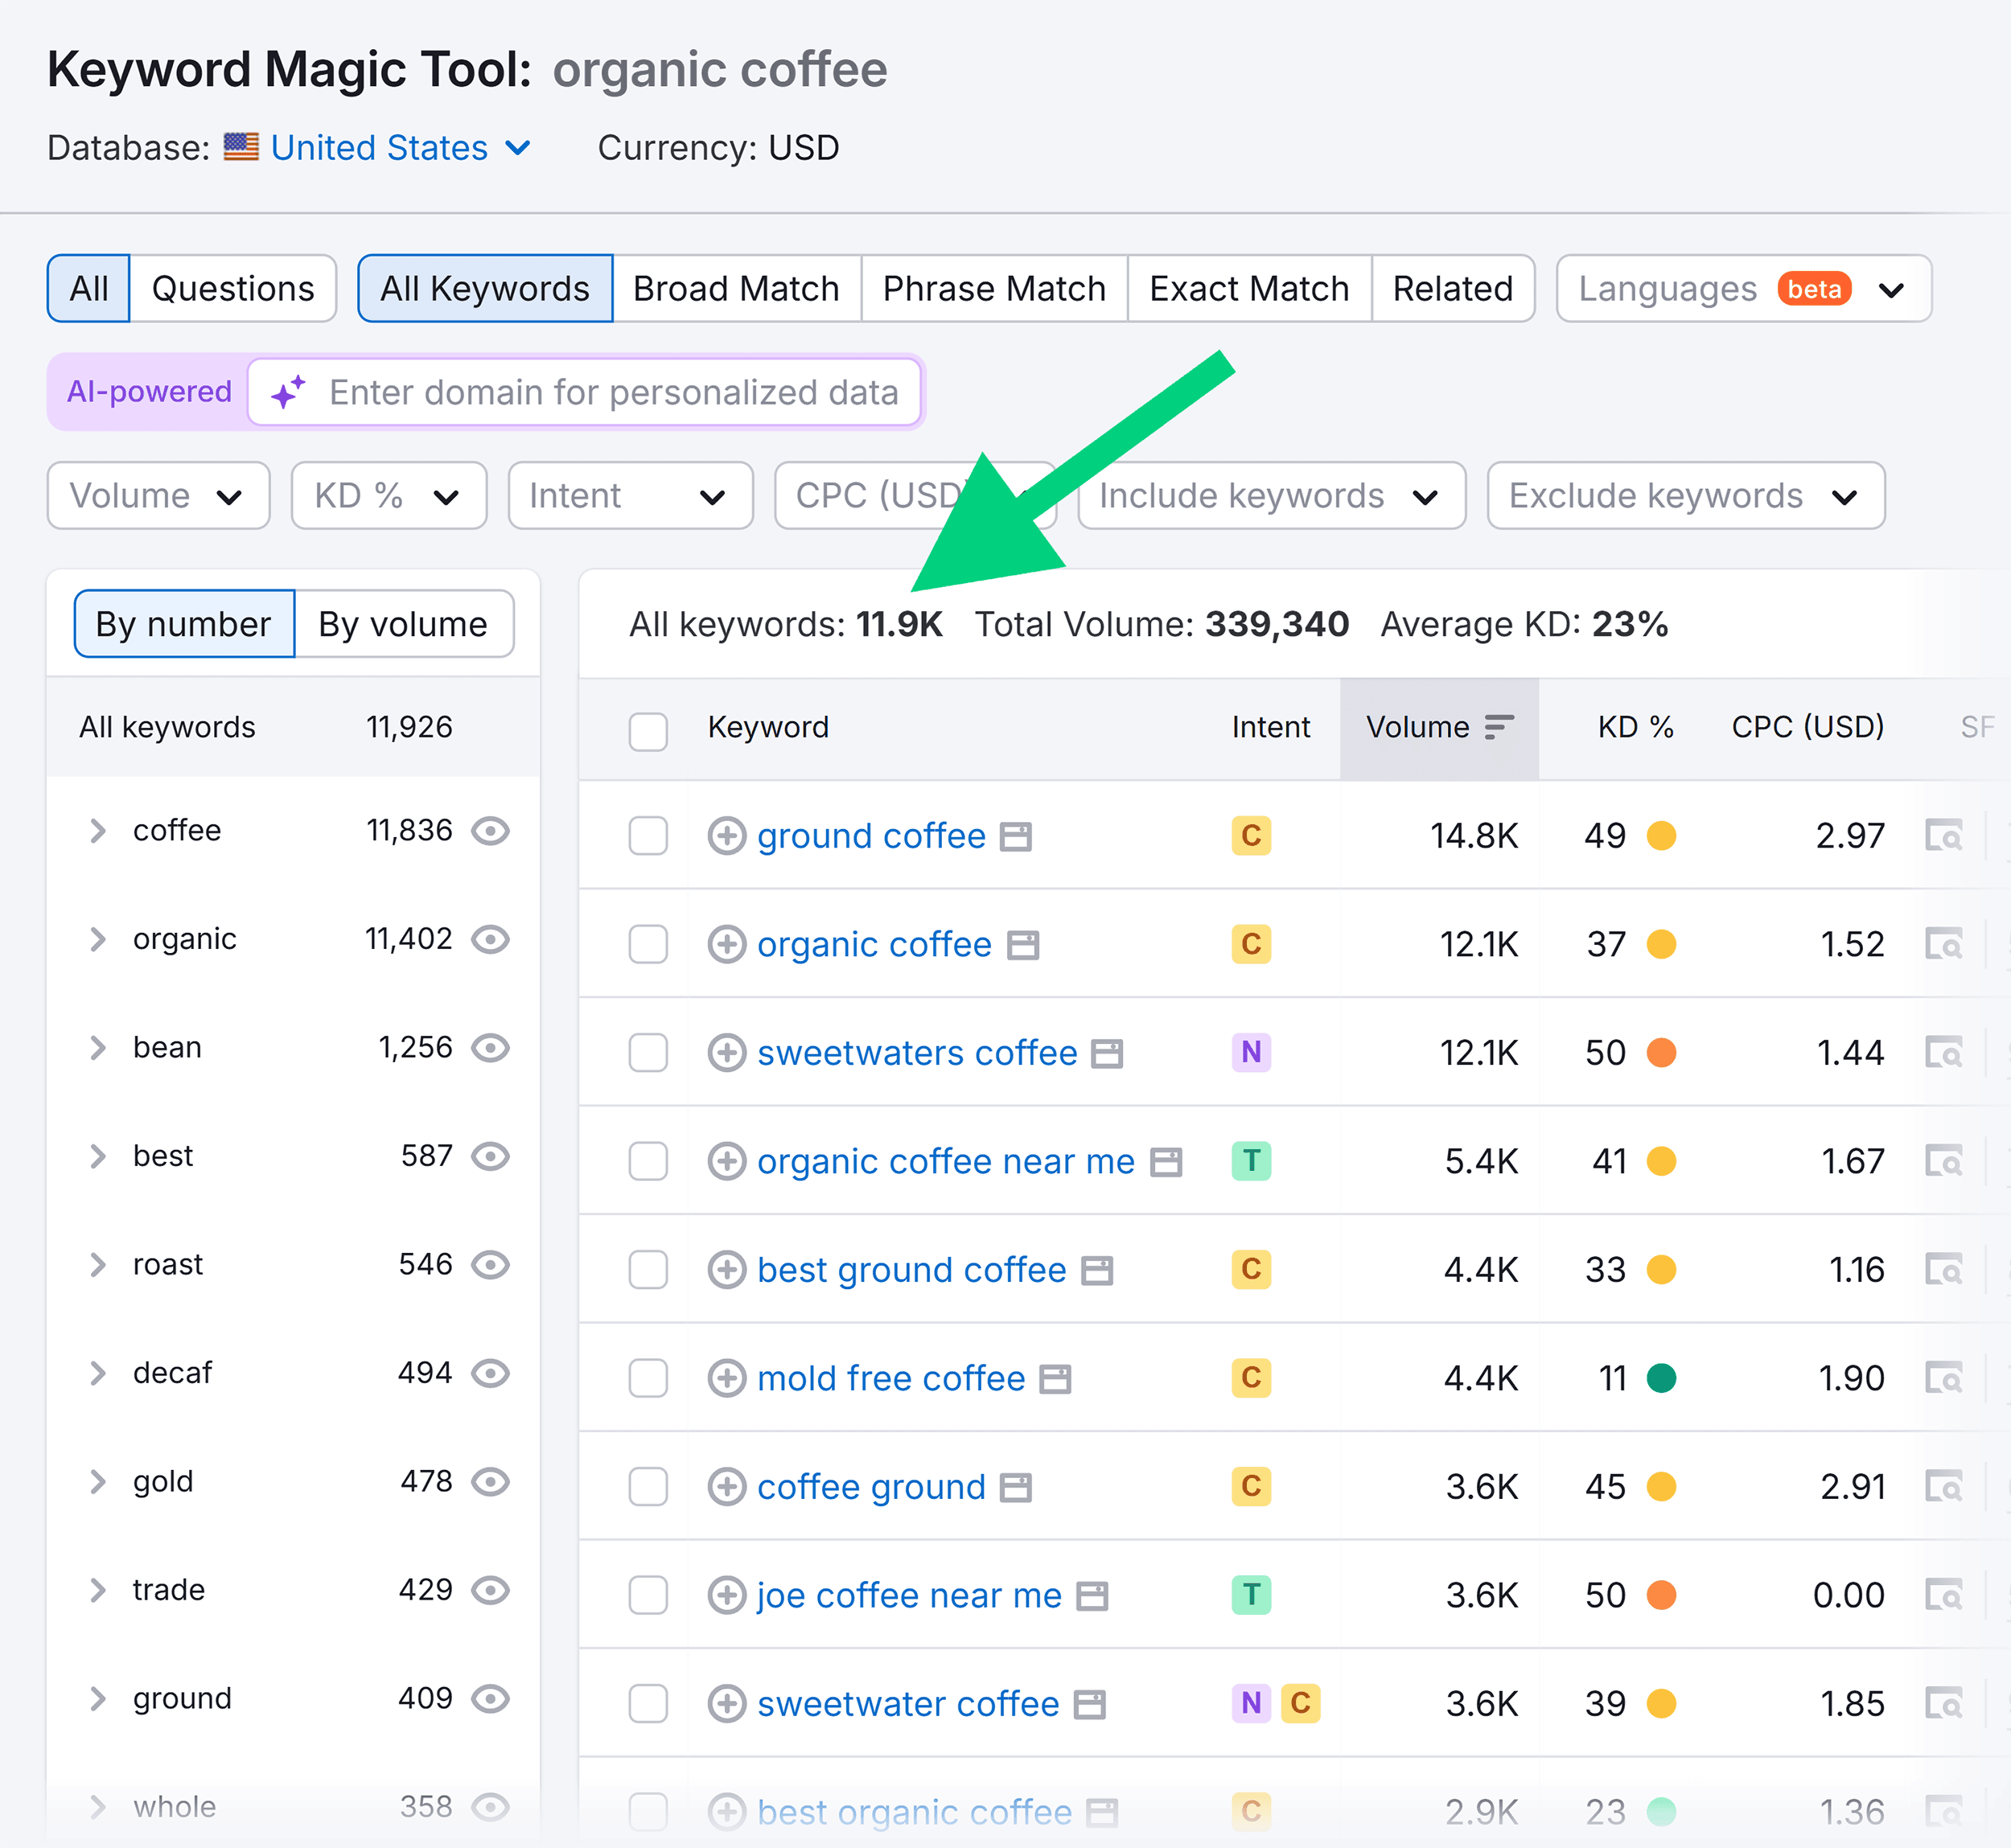Tick the checkbox for 'mold free coffee'
Image resolution: width=2011 pixels, height=1848 pixels.
coord(648,1378)
